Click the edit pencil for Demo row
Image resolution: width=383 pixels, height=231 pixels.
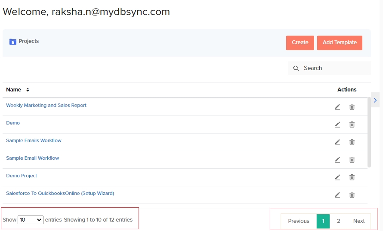(337, 125)
